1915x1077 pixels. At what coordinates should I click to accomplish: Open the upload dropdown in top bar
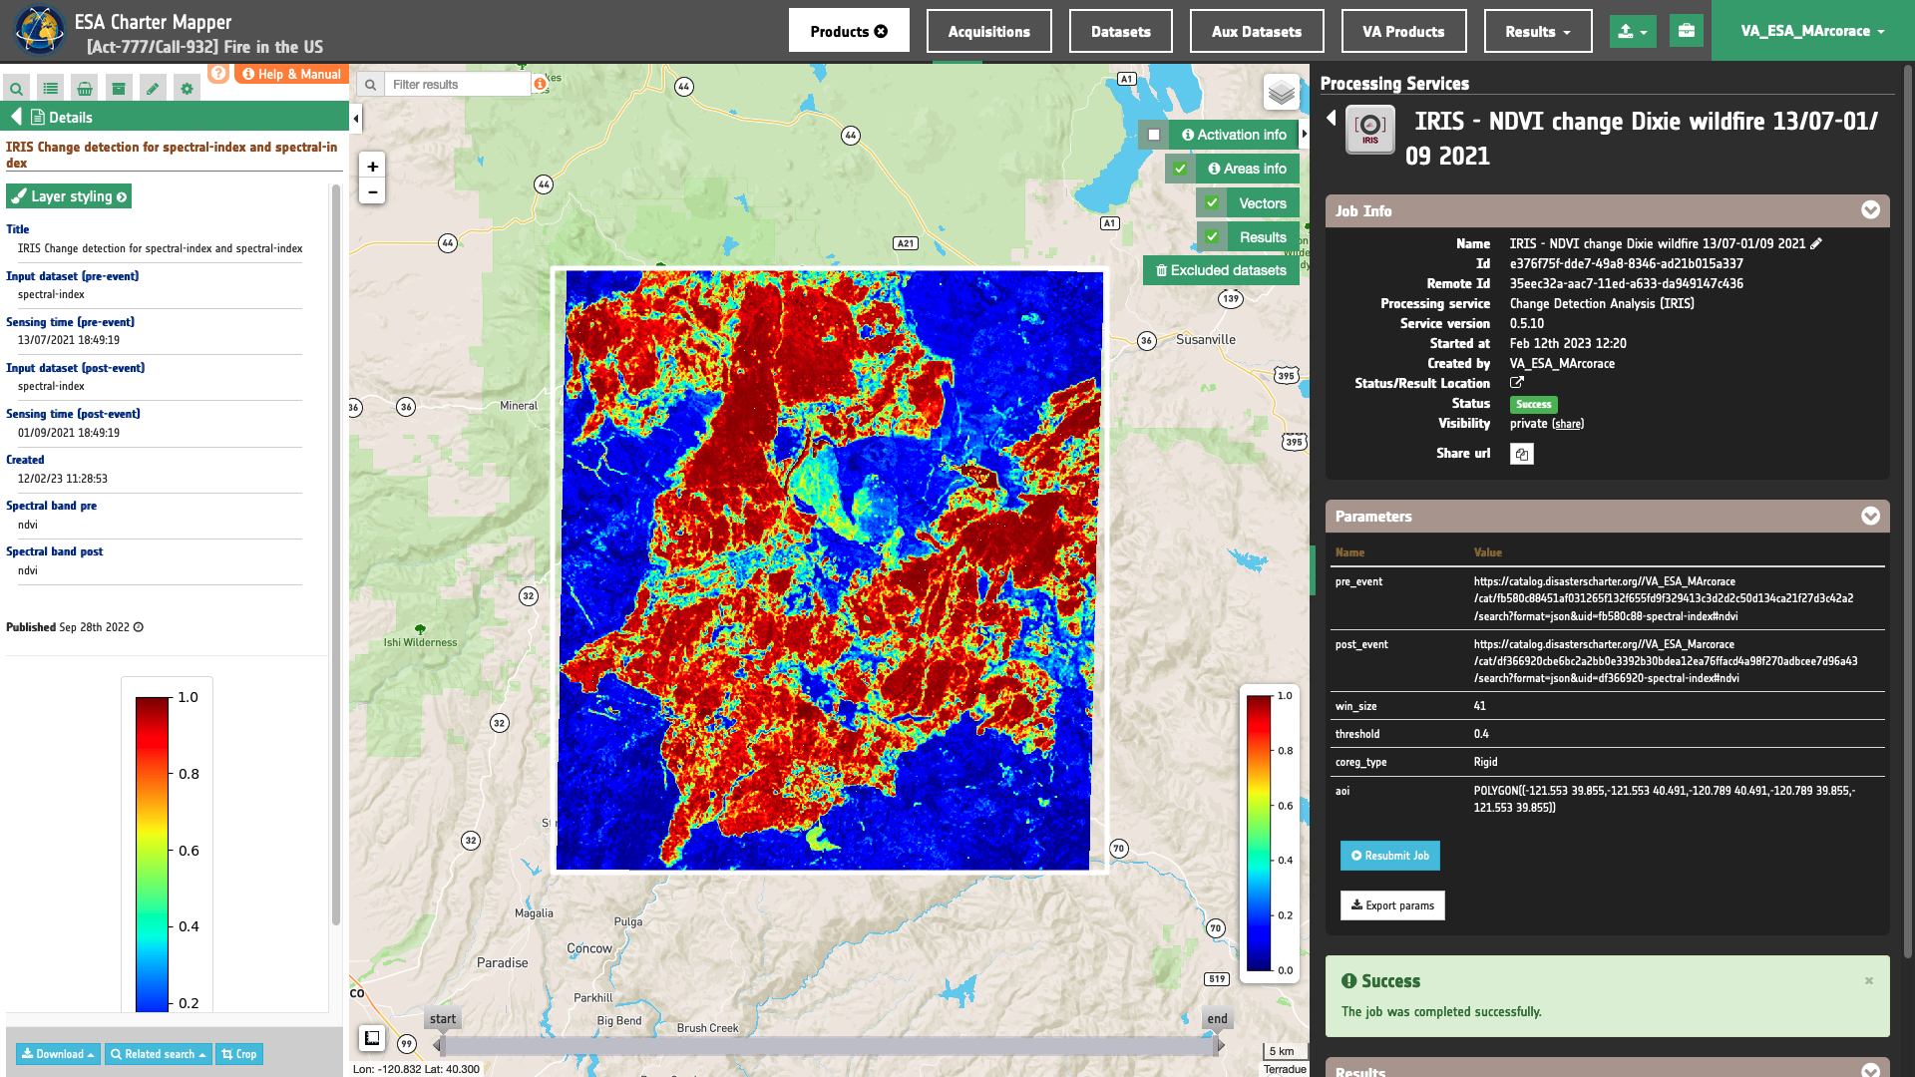1633,31
